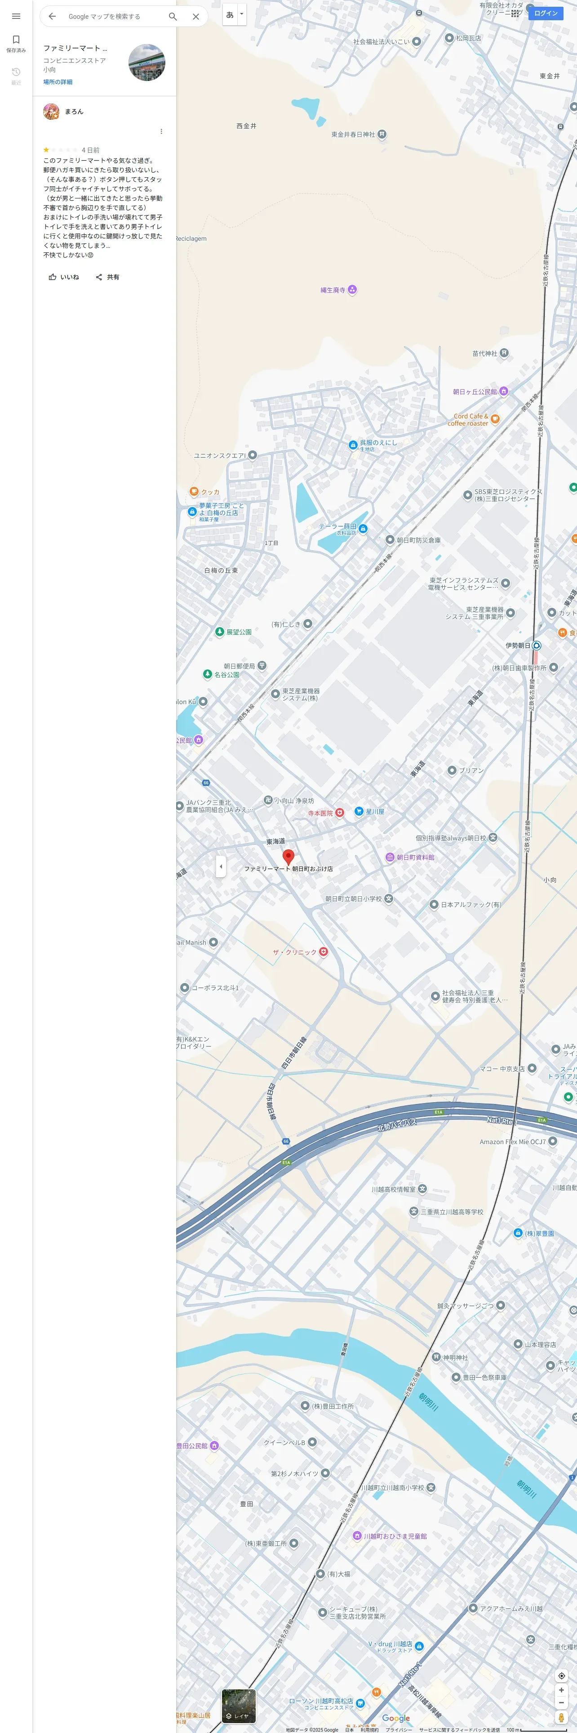Open the FamilyMart store photo thumbnail

pos(147,63)
